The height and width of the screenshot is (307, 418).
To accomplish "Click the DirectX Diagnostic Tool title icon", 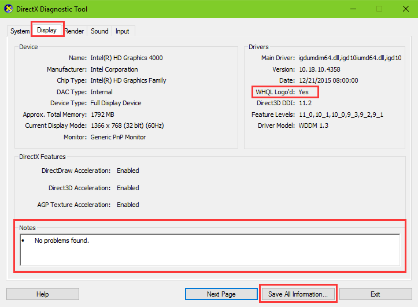I will pyautogui.click(x=9, y=9).
